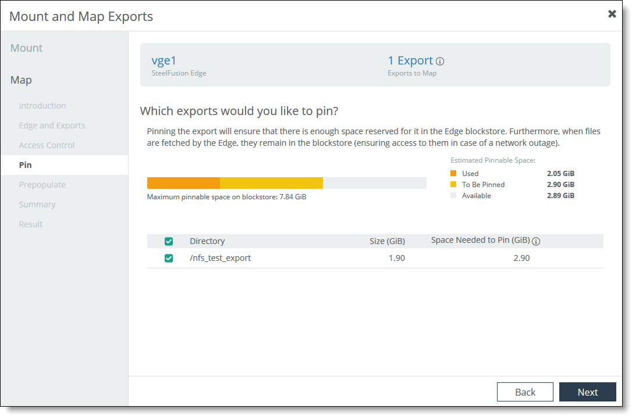Click the yellow To Be Pinned swatch
Image resolution: width=632 pixels, height=416 pixels.
454,185
